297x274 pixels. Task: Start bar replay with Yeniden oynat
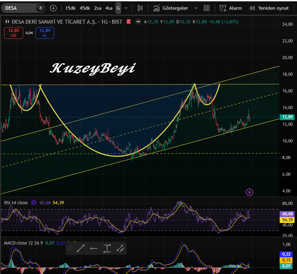[x=269, y=8]
